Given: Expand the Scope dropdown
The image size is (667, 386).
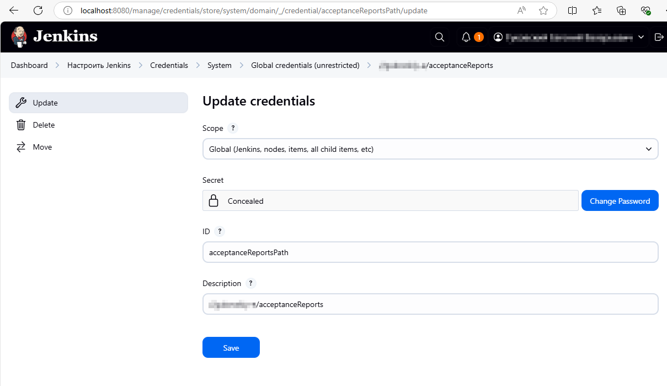Looking at the screenshot, I should coord(430,149).
